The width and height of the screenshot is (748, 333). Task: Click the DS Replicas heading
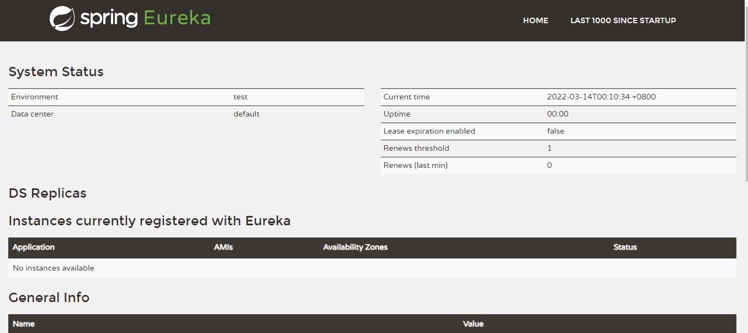click(x=47, y=193)
